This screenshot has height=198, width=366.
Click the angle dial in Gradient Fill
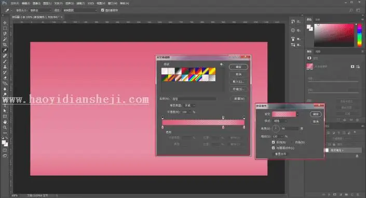coord(276,128)
